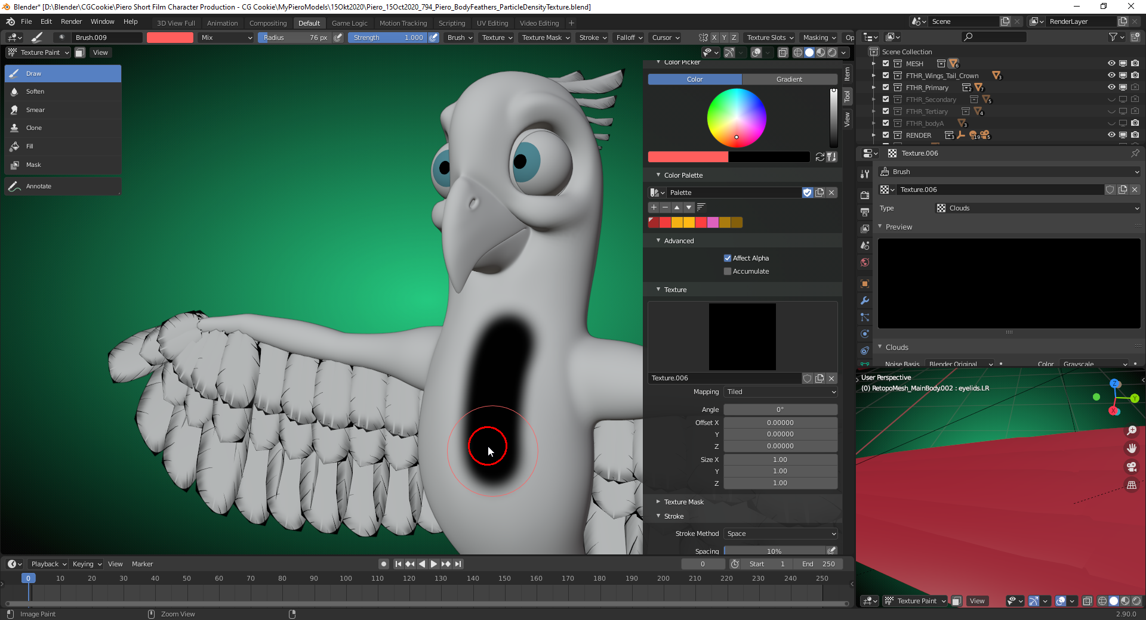Uncheck the MESH collection checkbox
Image resolution: width=1146 pixels, height=620 pixels.
pos(886,64)
